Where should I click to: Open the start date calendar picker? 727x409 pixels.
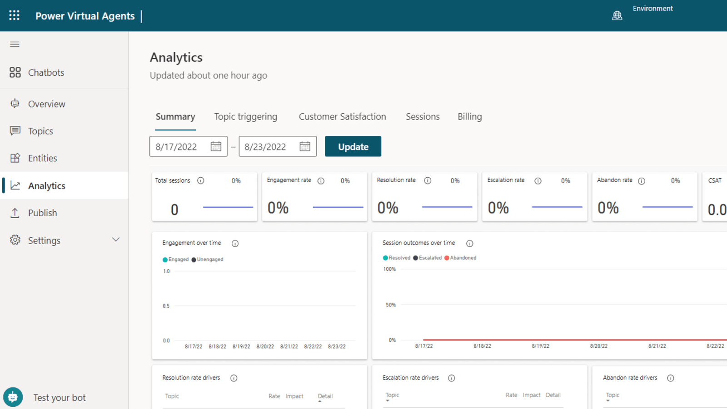(216, 146)
